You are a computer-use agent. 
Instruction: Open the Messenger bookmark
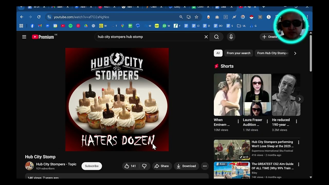48,26
